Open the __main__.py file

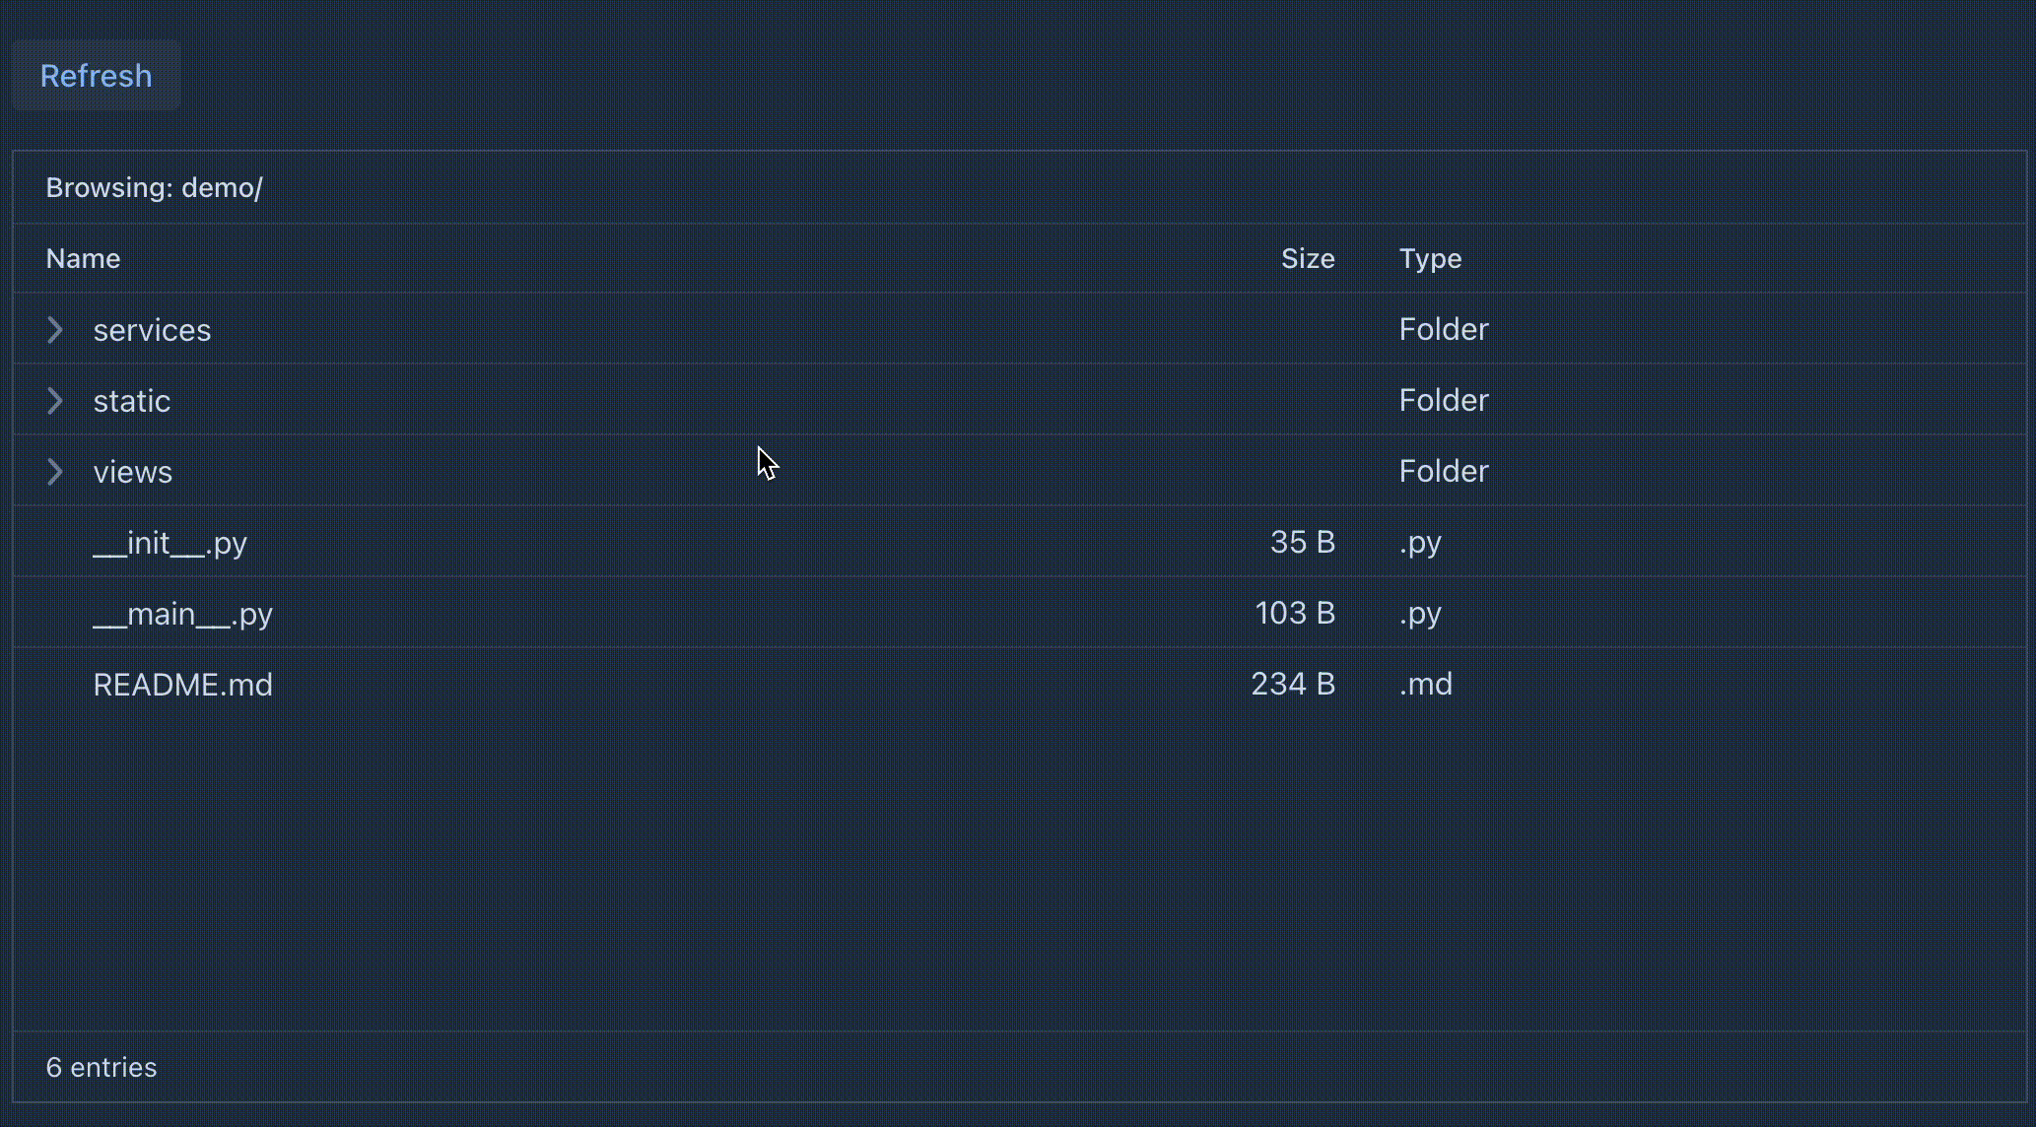(x=183, y=613)
